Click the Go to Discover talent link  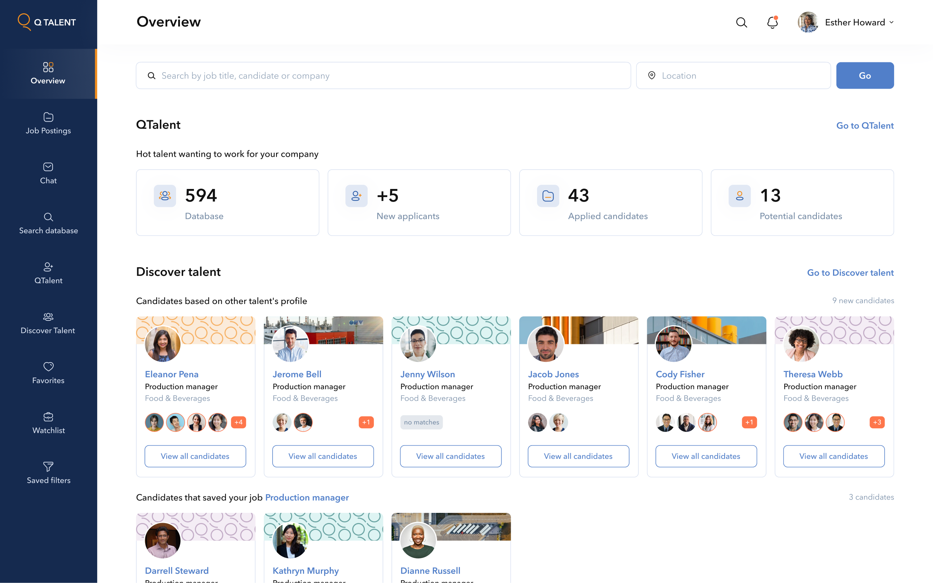click(x=850, y=273)
